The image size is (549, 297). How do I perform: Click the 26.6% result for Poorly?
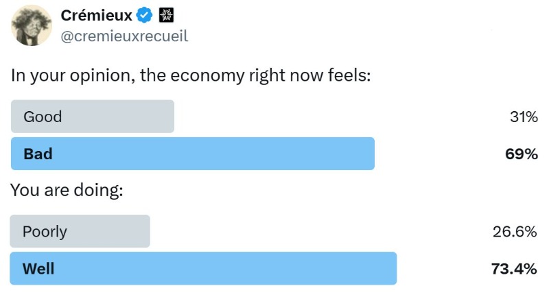click(x=514, y=232)
